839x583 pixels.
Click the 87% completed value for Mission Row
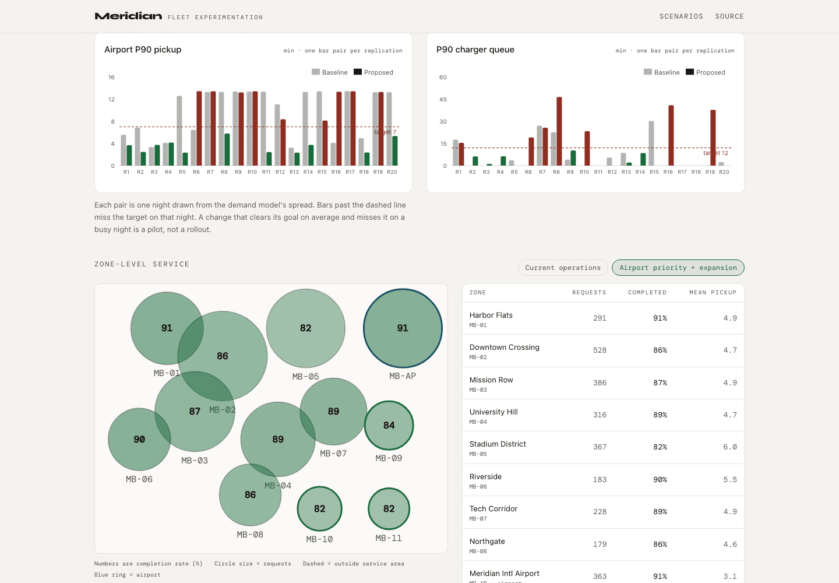point(660,383)
